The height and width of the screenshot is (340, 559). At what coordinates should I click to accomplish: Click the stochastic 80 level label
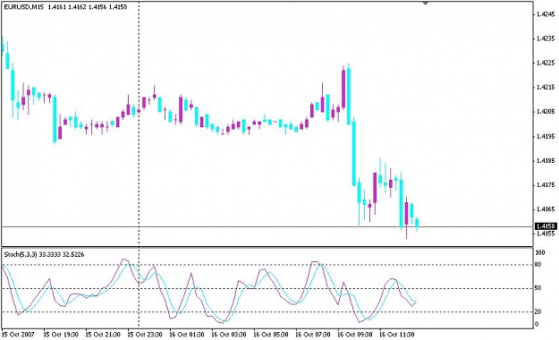(x=538, y=264)
